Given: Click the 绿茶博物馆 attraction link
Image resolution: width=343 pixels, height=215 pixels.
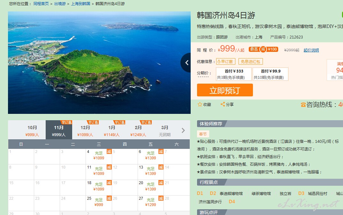Looking at the screenshot, I should click(261, 193).
